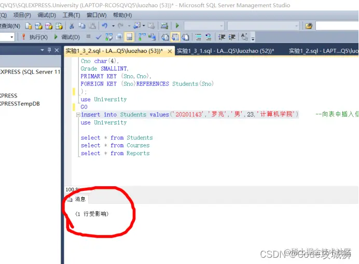Open the Solution Configurations combo box
359x264 pixels.
point(204,26)
